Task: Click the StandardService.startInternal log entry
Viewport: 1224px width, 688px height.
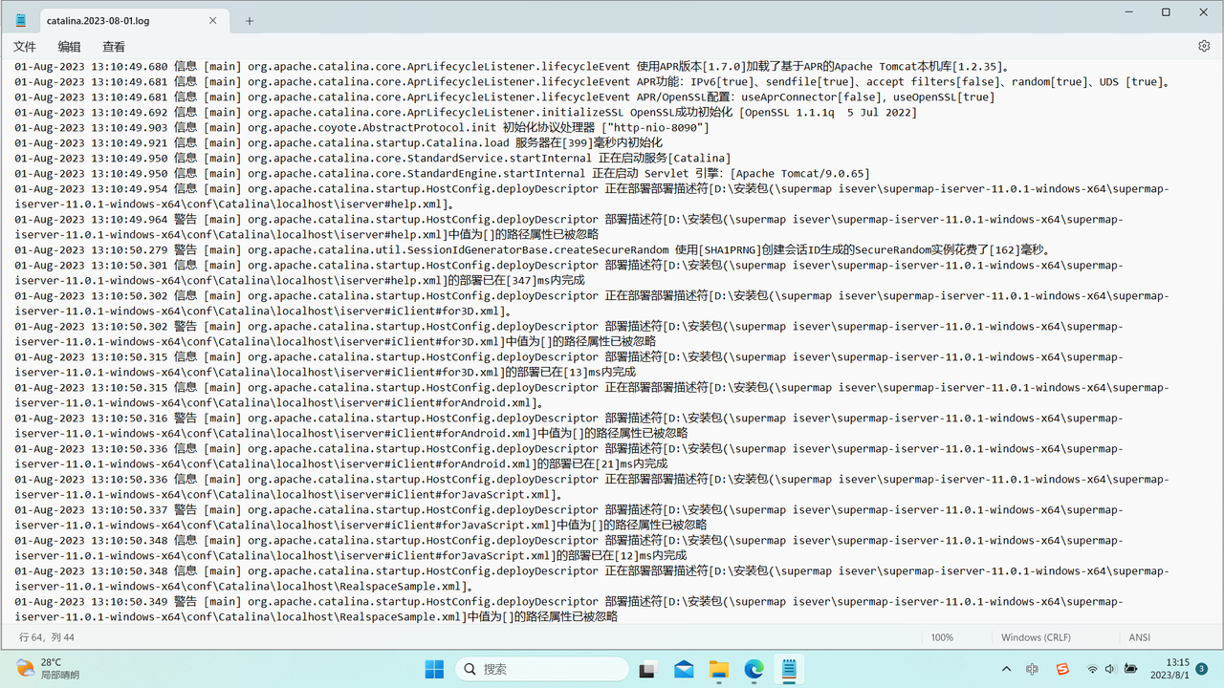Action: coord(373,159)
